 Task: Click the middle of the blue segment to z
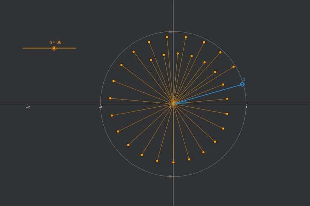[x=208, y=94]
